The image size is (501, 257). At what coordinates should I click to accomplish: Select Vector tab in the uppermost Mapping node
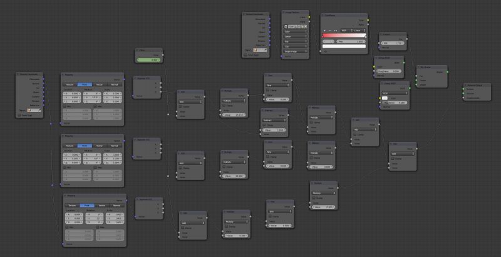click(100, 84)
